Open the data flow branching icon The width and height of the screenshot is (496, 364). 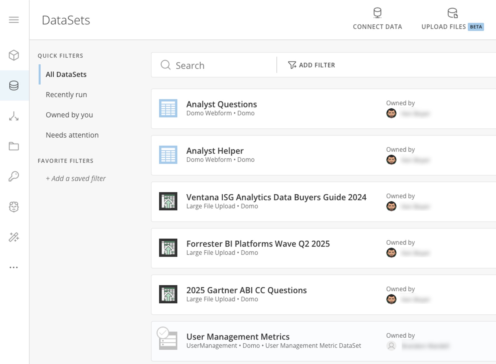pyautogui.click(x=14, y=116)
